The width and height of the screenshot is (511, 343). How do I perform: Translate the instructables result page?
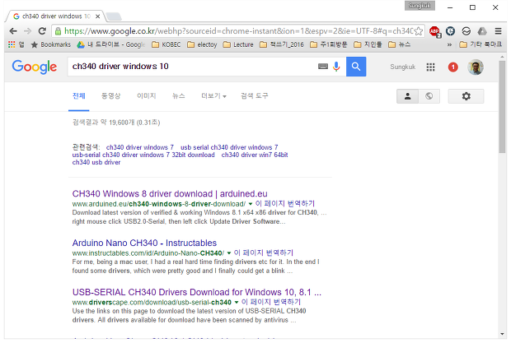point(263,253)
